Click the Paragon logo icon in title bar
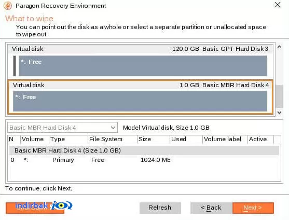 (8, 6)
